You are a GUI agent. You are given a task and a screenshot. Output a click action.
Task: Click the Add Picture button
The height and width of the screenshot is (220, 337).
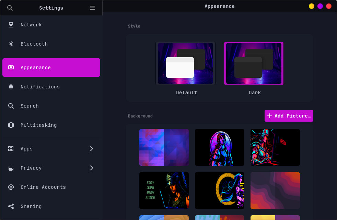pyautogui.click(x=289, y=116)
